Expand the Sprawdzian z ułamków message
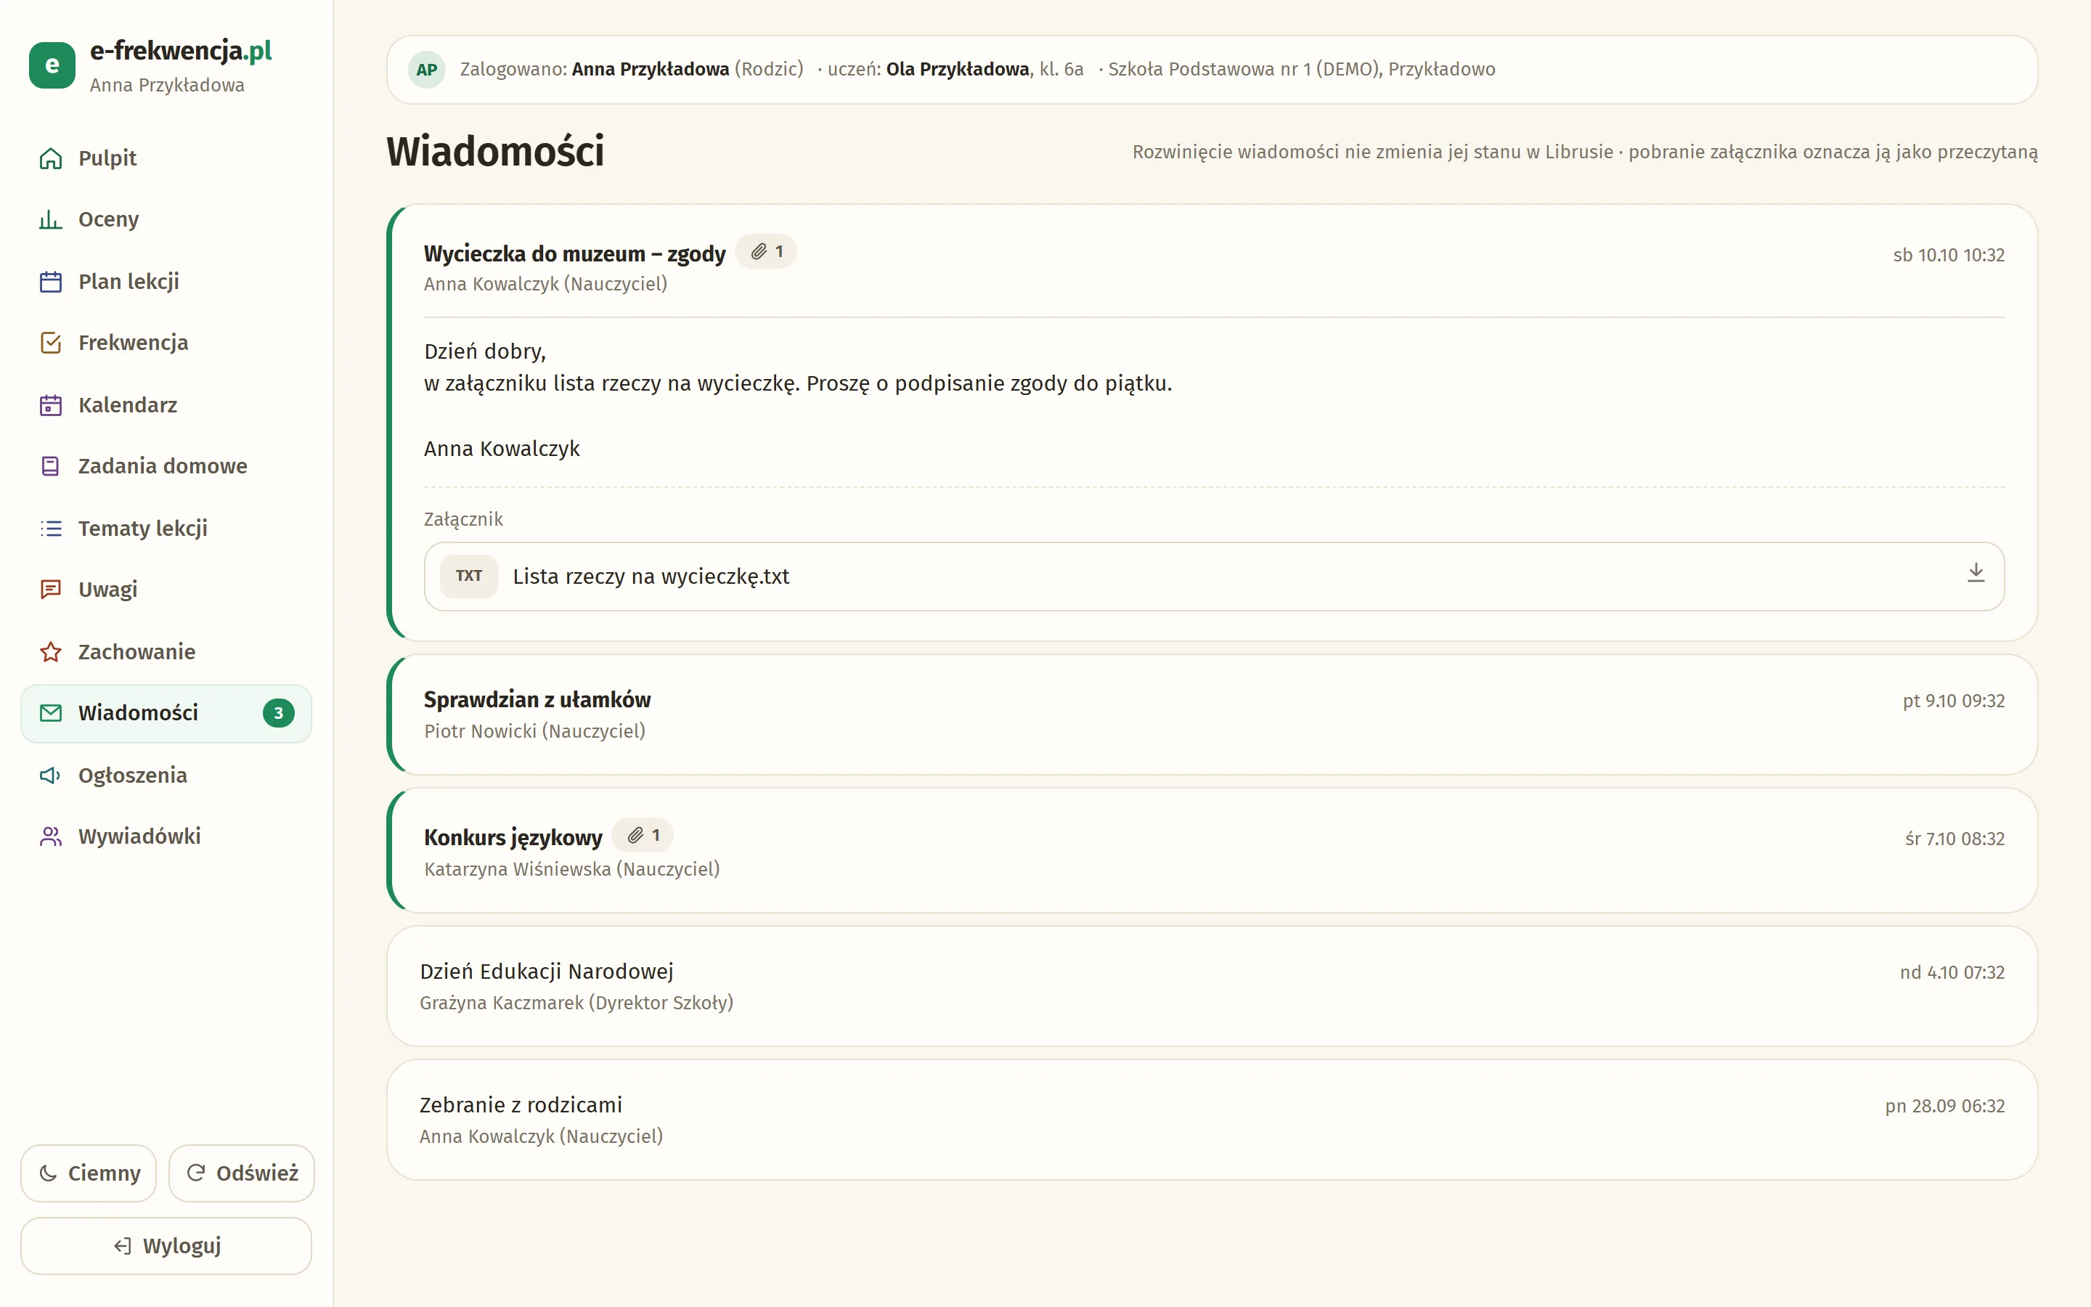 pos(1212,715)
